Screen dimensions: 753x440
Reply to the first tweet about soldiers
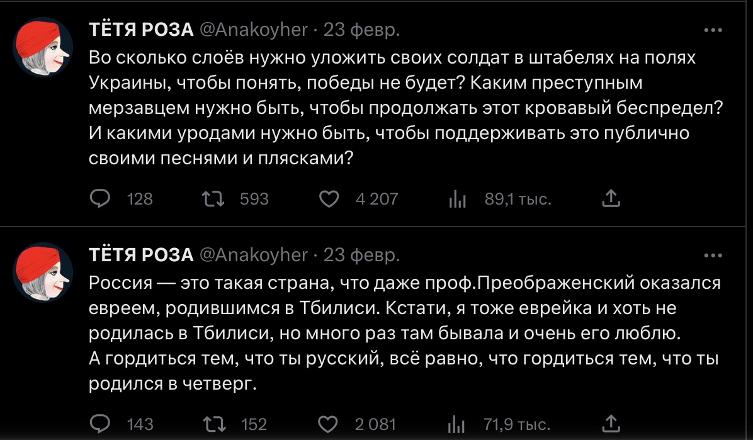click(x=100, y=200)
